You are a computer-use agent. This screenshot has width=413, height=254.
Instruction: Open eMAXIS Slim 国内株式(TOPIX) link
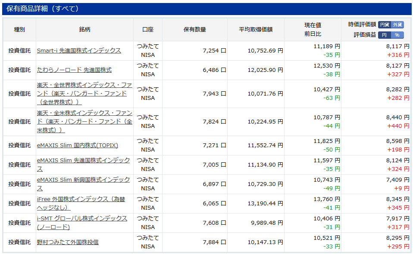point(78,145)
